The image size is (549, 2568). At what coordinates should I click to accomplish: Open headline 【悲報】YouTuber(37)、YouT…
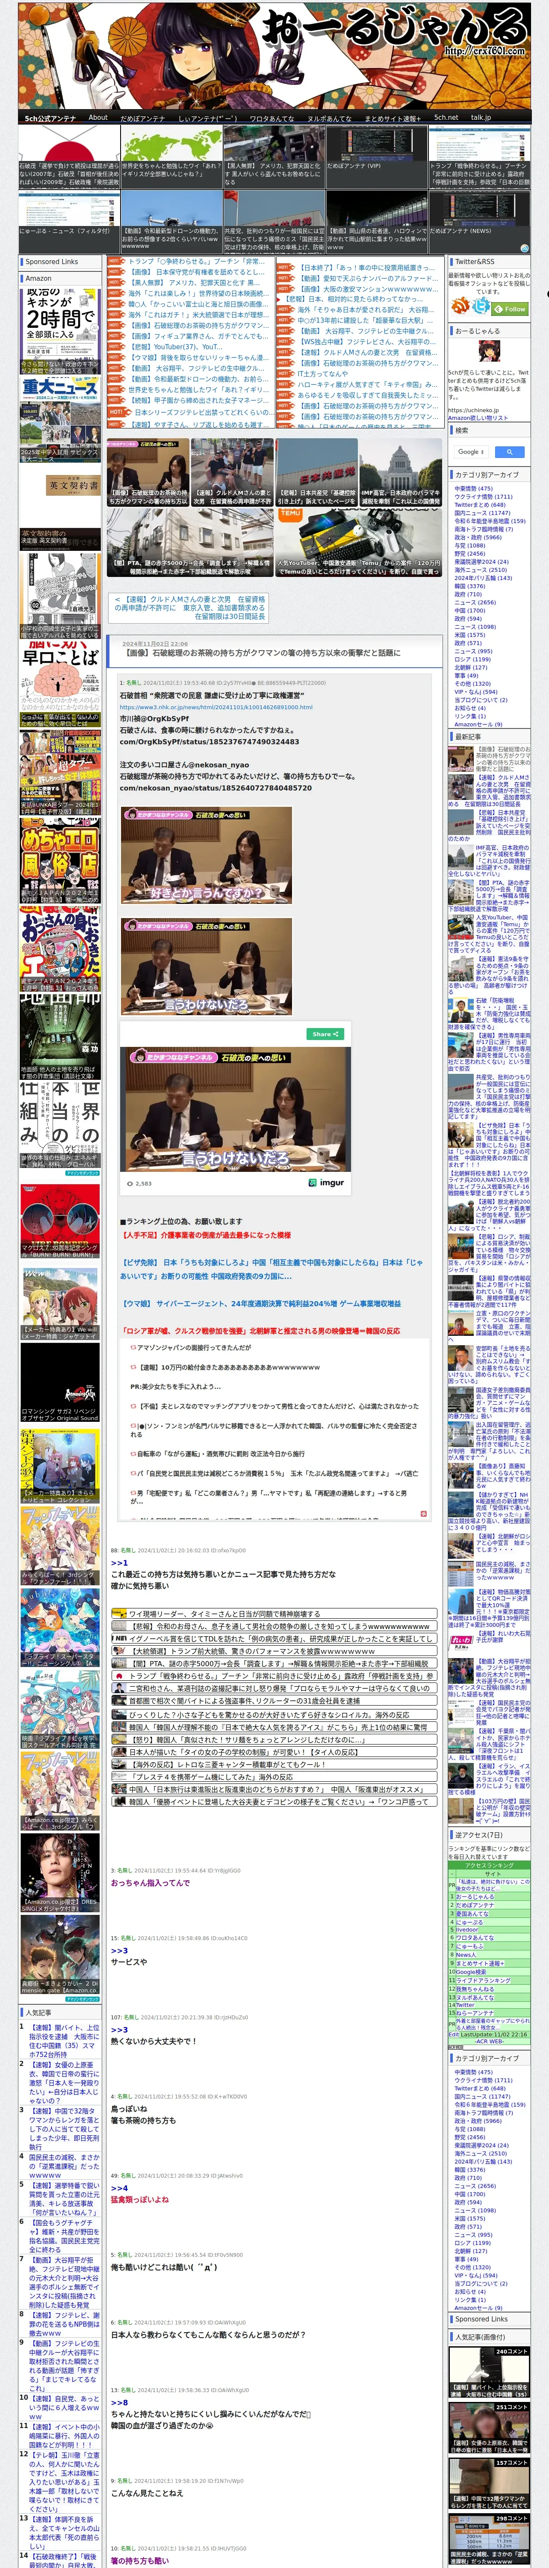[x=176, y=347]
